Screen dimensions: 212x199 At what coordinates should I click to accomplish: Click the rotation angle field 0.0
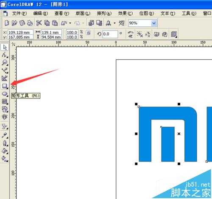(110, 34)
